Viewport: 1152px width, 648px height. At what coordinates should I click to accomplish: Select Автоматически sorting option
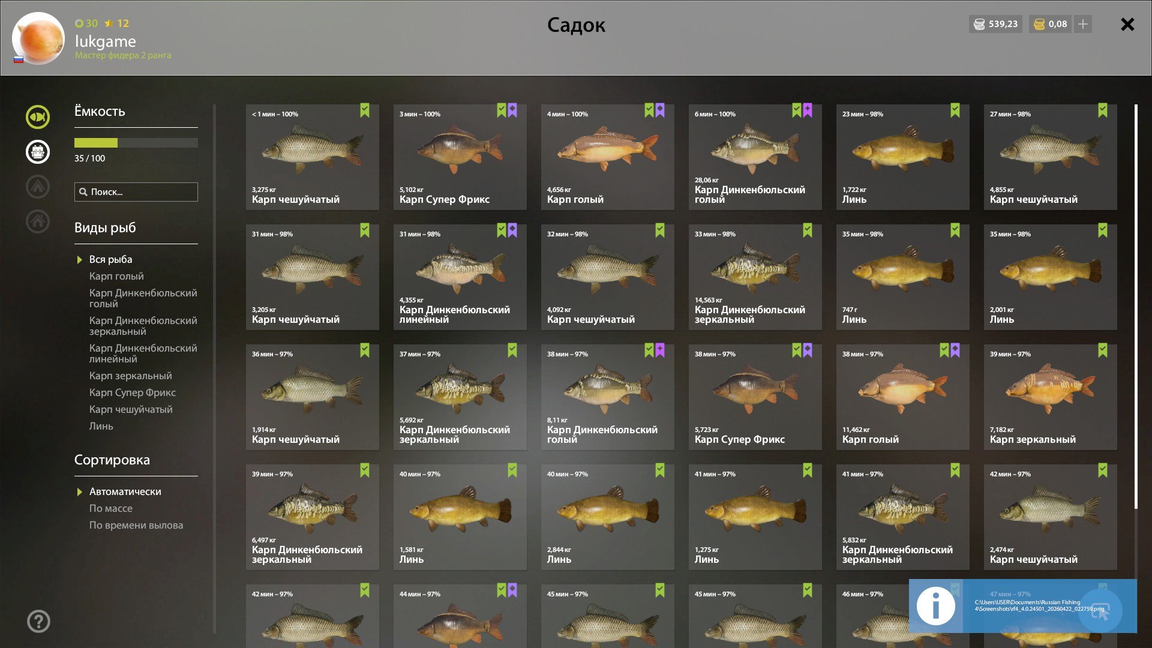[x=125, y=491]
